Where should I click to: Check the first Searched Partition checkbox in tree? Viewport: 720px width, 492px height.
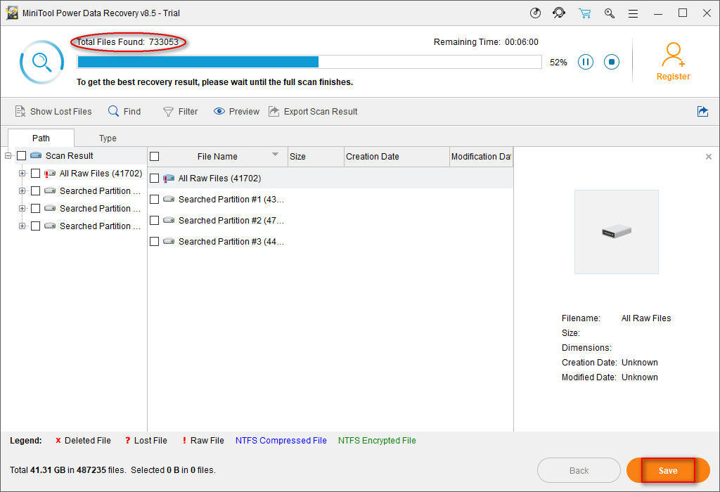click(x=35, y=191)
